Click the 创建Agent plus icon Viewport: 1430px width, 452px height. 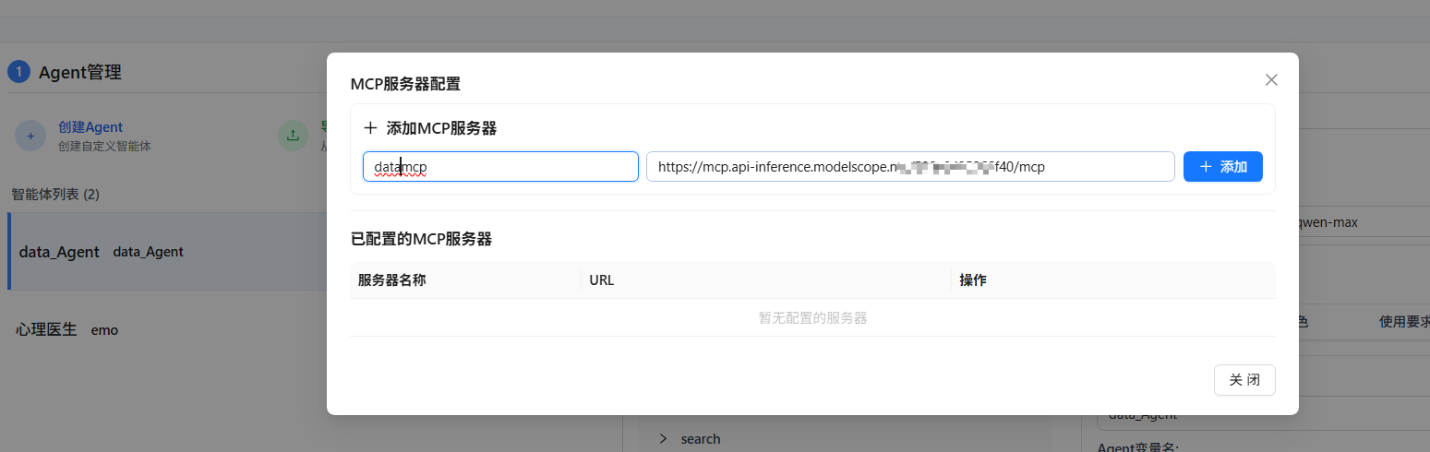pos(30,136)
